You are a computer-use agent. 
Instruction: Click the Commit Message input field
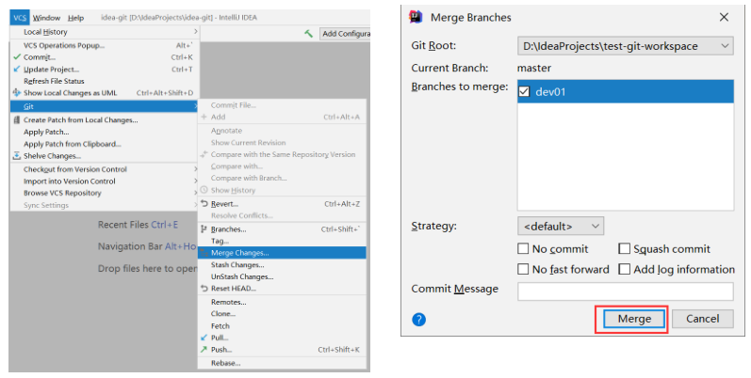(x=625, y=291)
